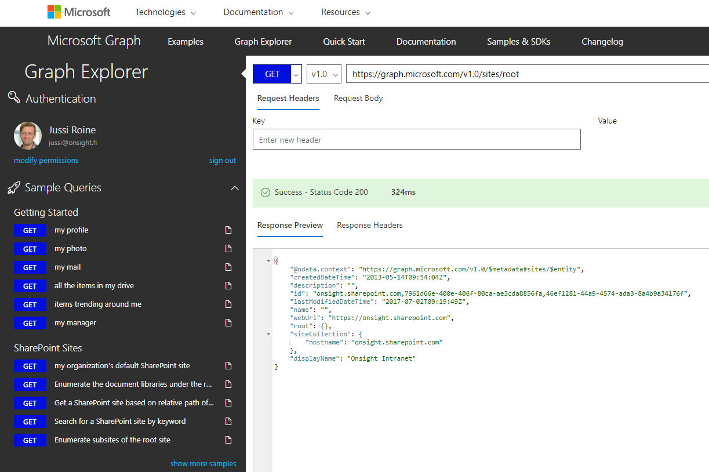Open Examples in the Graph nav bar
The width and height of the screenshot is (709, 472).
[186, 42]
